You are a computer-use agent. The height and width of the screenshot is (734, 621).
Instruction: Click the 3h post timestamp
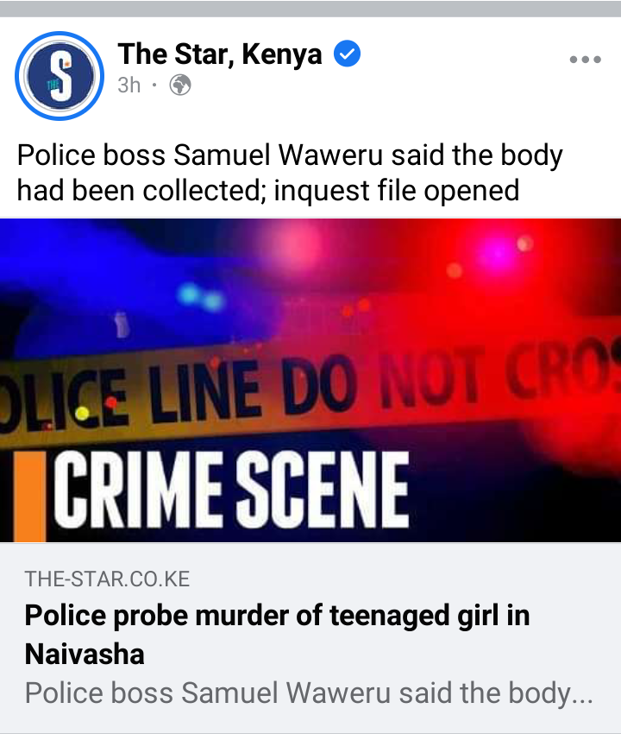click(x=129, y=85)
